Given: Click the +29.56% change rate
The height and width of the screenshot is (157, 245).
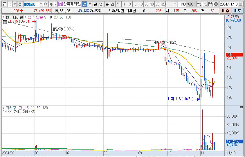Looking at the screenshot, I should pos(45,11).
